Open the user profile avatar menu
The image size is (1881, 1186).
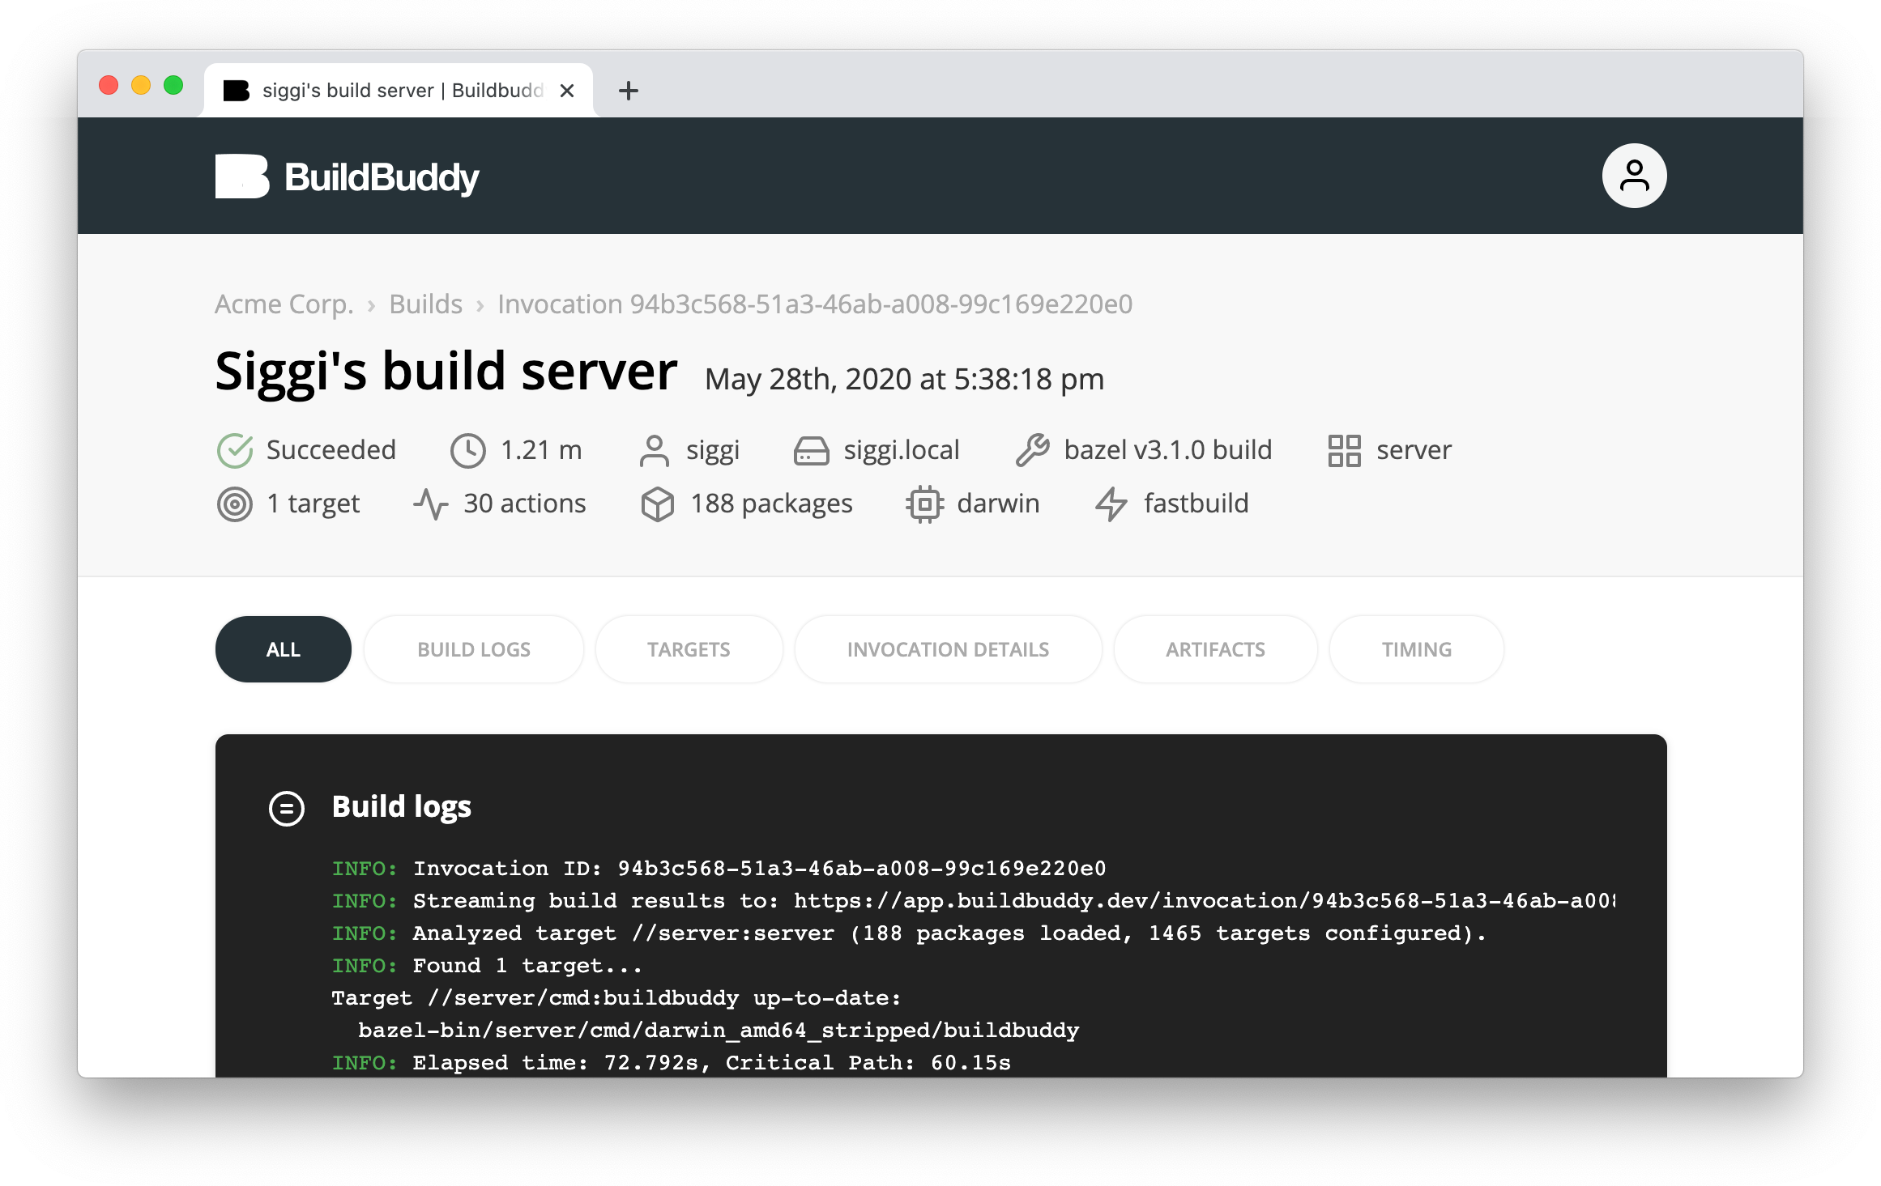(1634, 176)
